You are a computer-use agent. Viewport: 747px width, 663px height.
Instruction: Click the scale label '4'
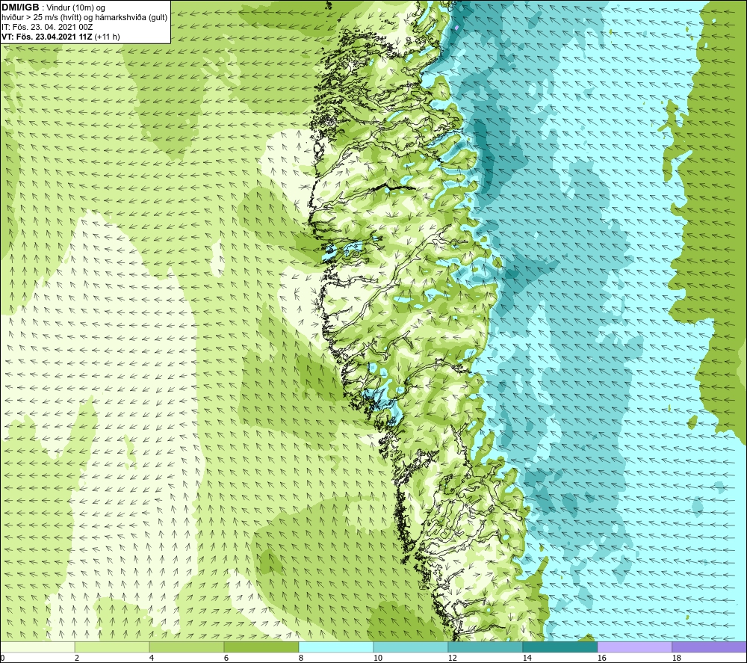[152, 659]
